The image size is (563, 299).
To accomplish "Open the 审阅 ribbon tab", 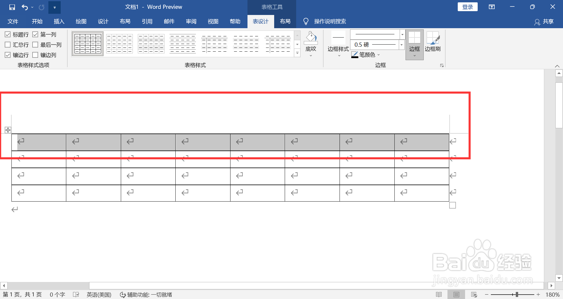I will [191, 21].
